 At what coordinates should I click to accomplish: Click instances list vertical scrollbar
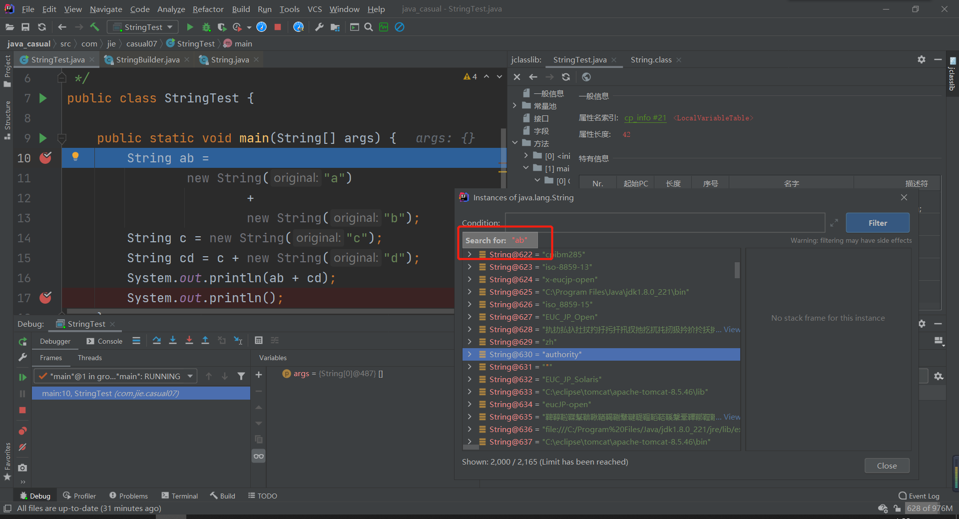pos(737,270)
